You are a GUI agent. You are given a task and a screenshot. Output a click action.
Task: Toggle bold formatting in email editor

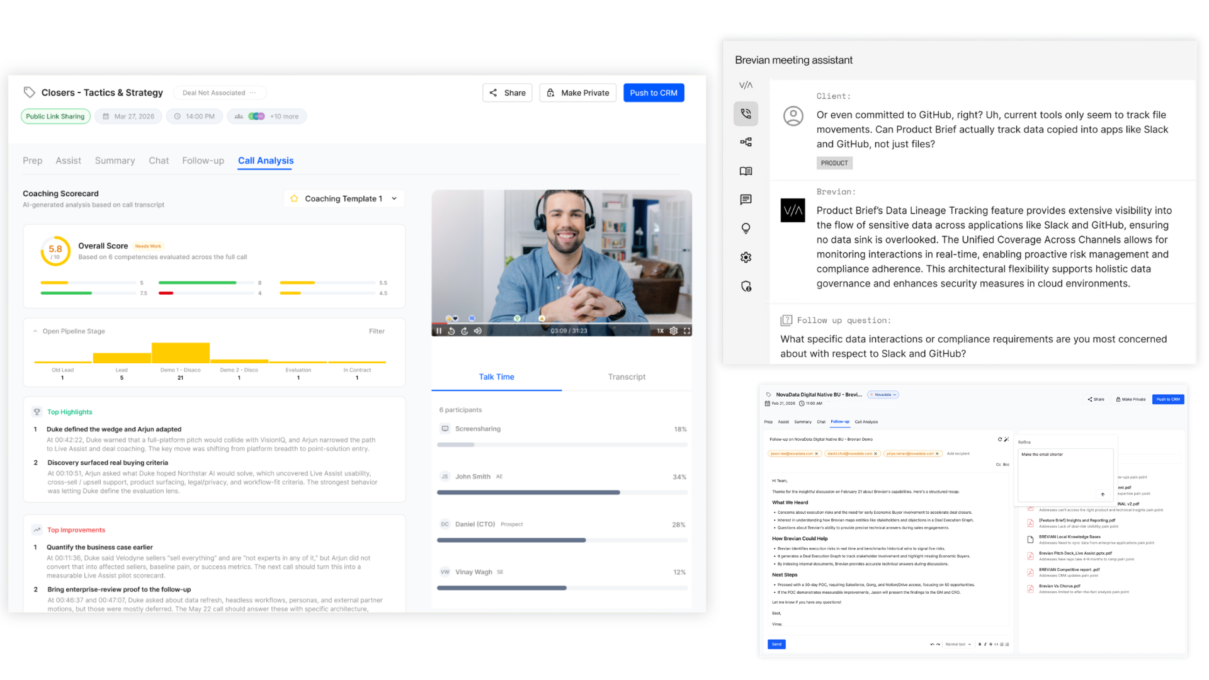point(980,644)
